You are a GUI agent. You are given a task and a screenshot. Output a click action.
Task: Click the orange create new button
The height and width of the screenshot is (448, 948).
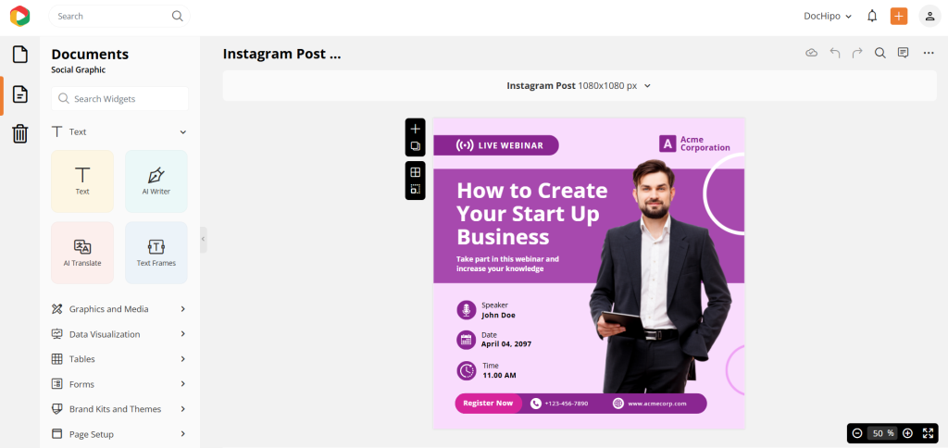[898, 16]
